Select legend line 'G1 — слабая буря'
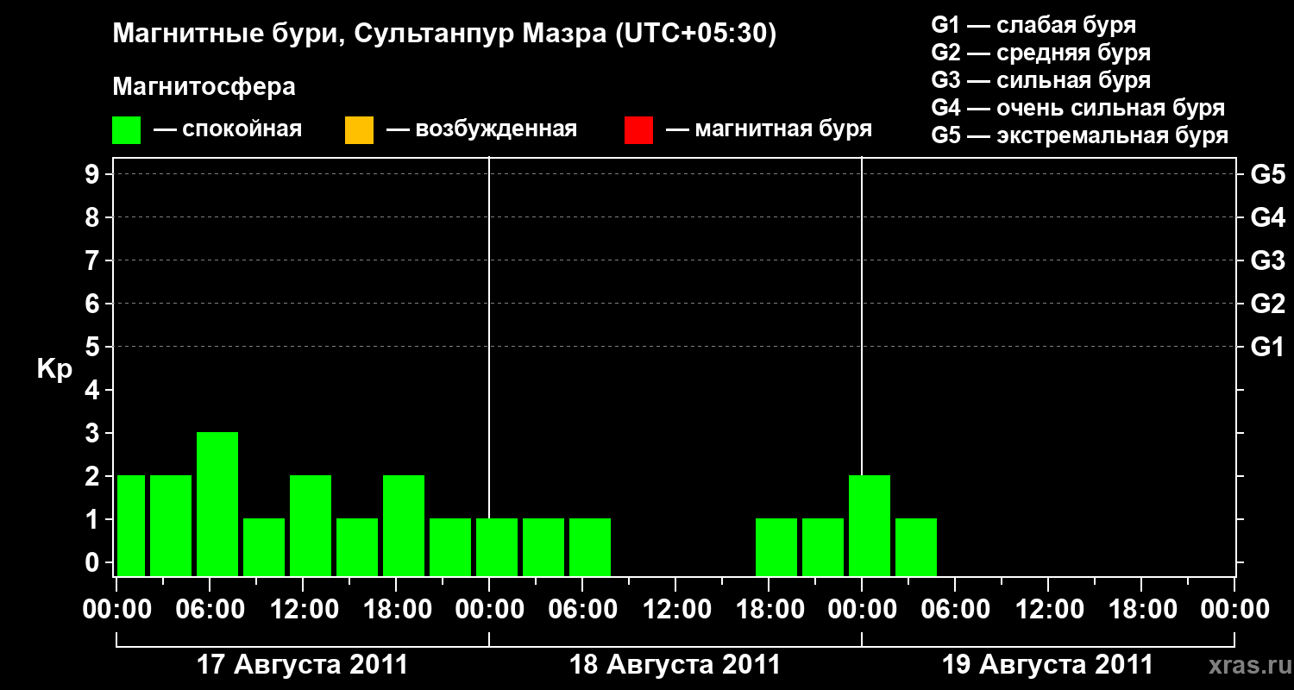 (x=1033, y=25)
